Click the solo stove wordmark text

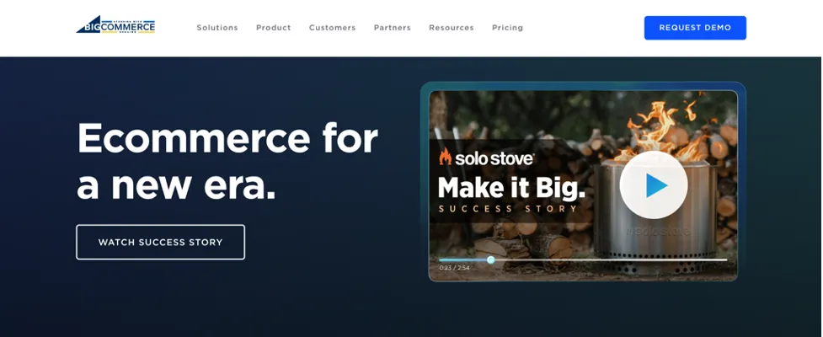pos(494,158)
